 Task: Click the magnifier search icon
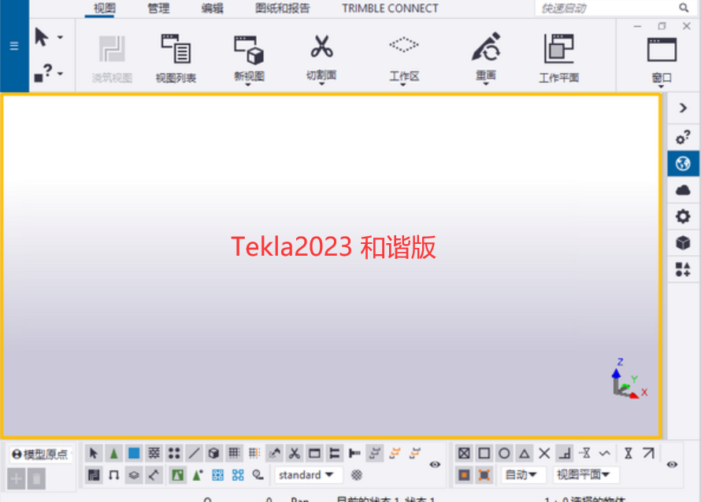[x=684, y=8]
